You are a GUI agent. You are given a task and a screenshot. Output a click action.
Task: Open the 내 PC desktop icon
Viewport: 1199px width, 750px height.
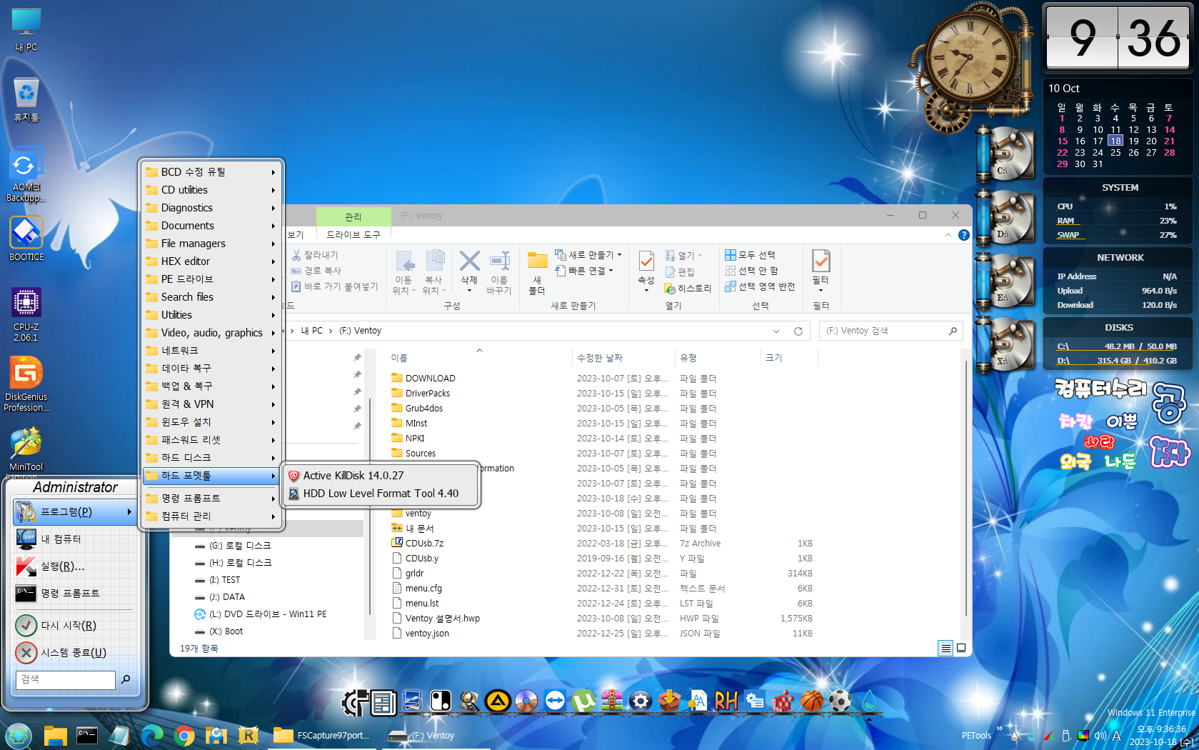tap(26, 31)
